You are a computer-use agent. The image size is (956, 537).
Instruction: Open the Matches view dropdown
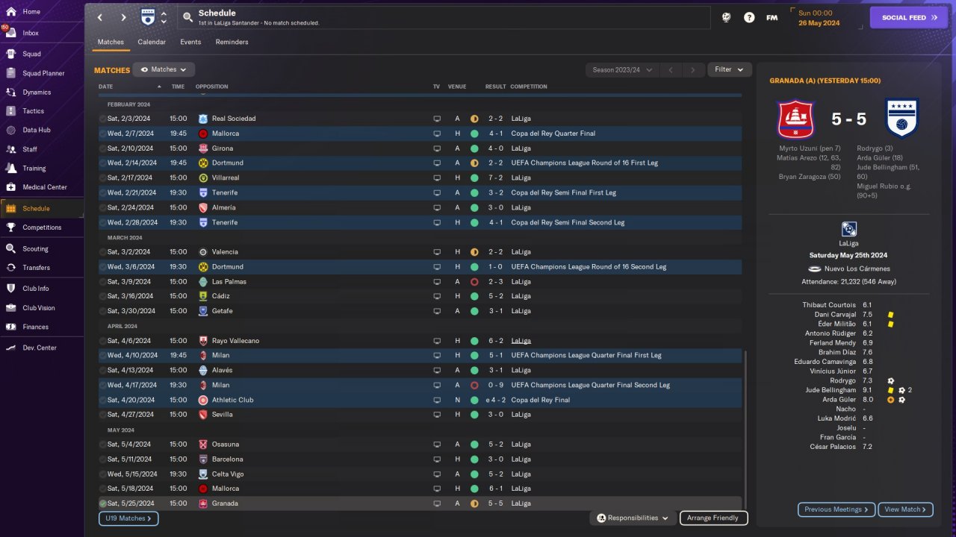164,69
